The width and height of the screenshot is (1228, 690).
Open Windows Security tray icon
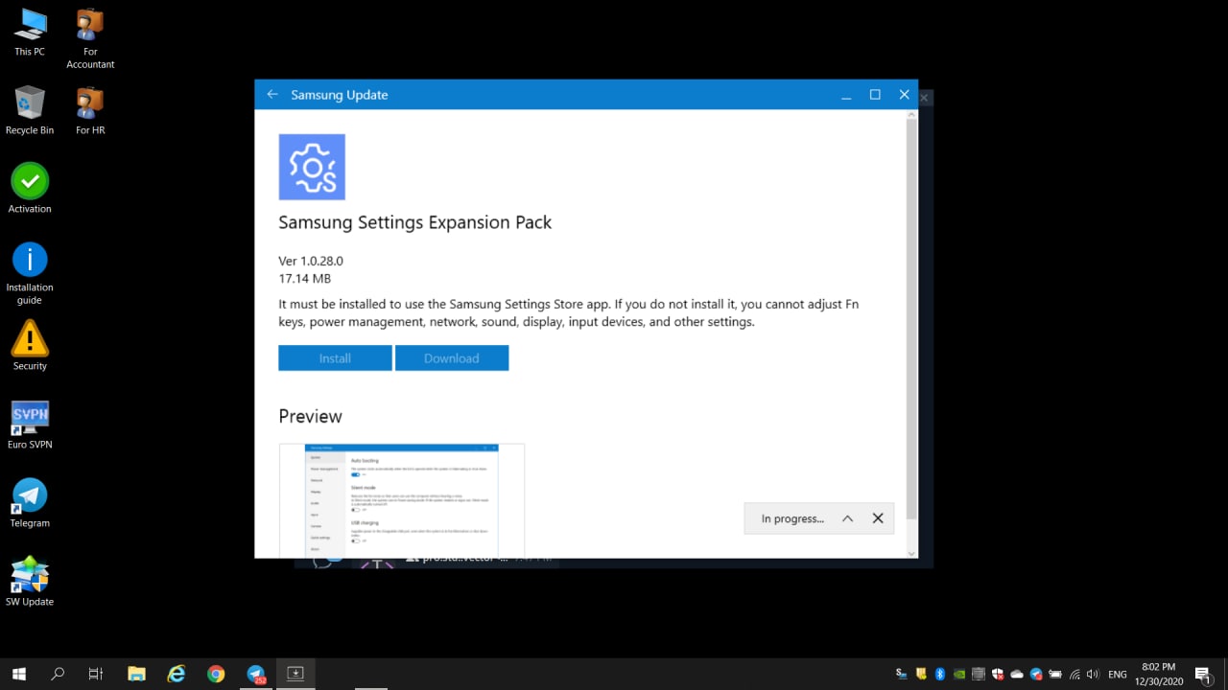998,674
